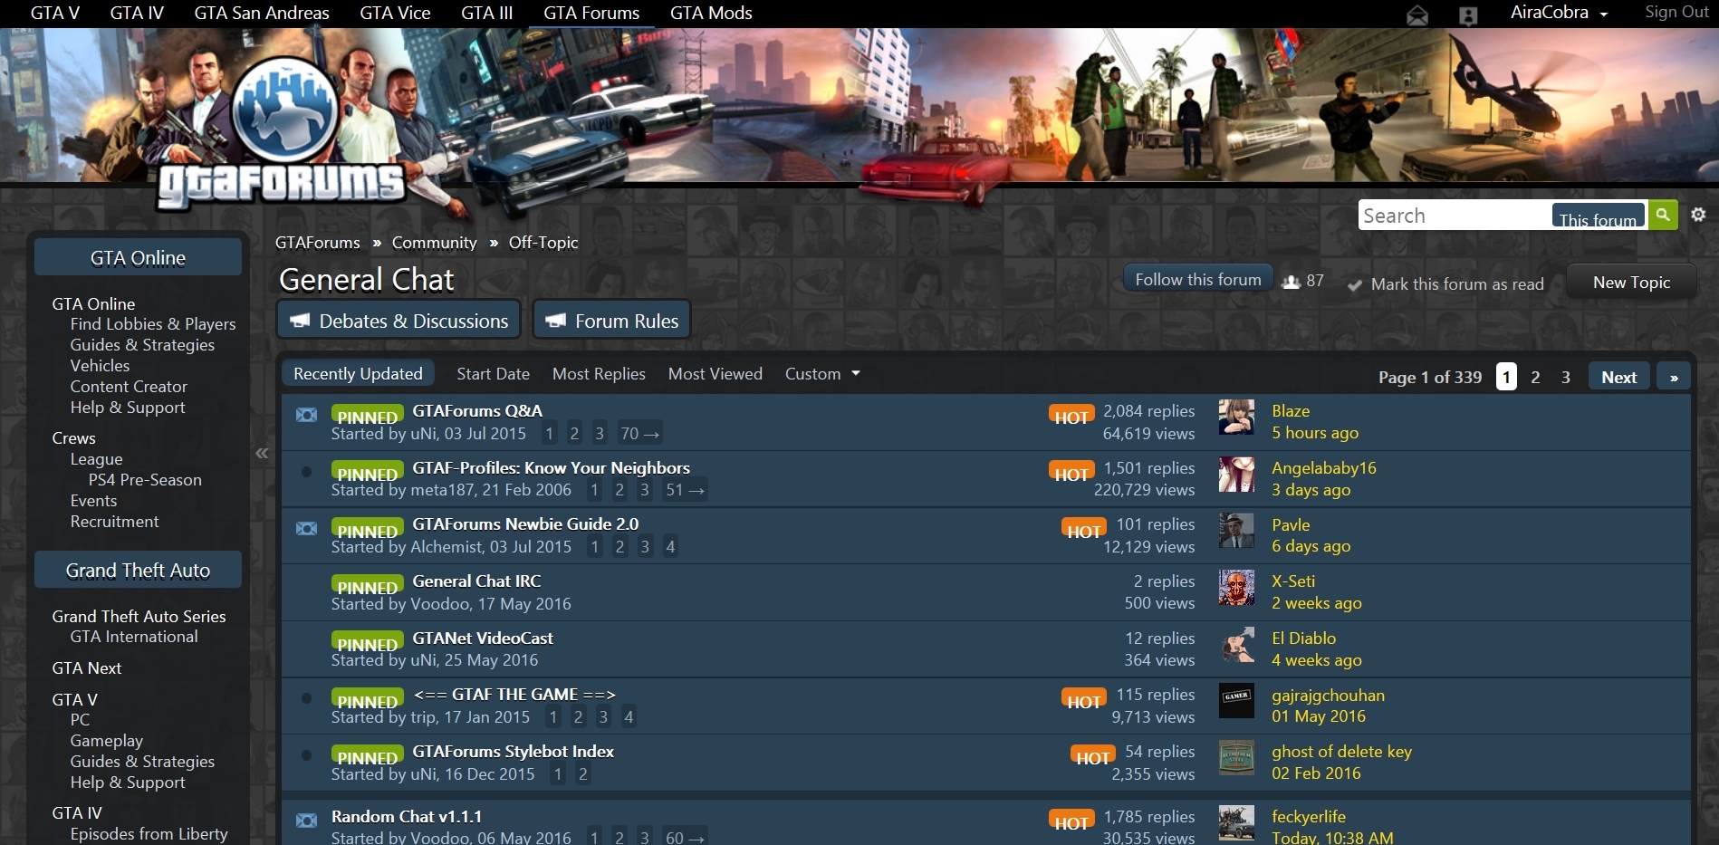Open Find Lobbies & Players in sidebar

click(153, 324)
